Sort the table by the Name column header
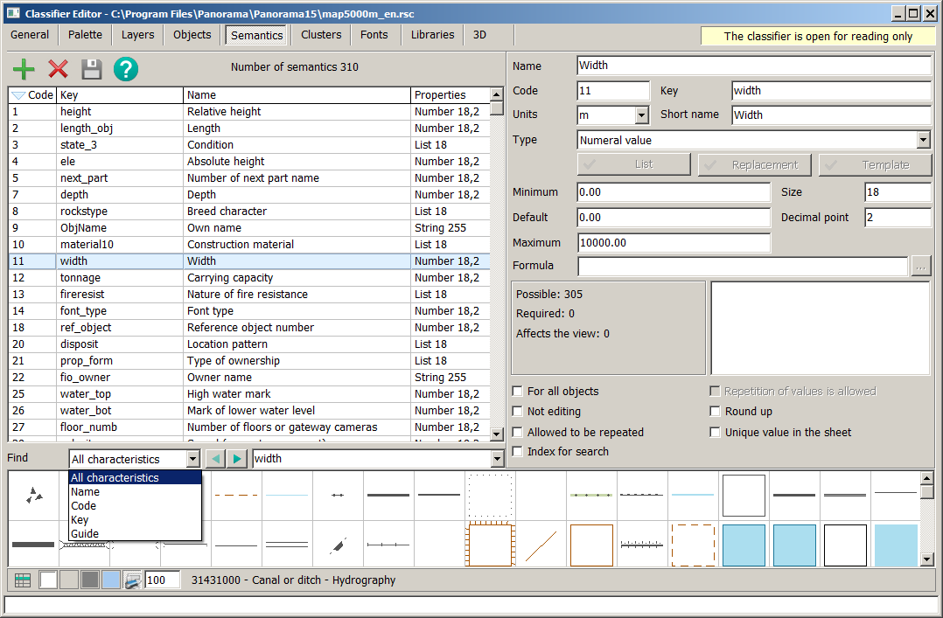Screen dimensions: 943x618 [x=297, y=95]
